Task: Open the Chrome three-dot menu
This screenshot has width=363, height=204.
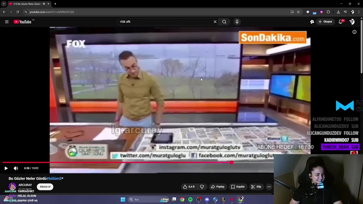Action: click(x=359, y=12)
